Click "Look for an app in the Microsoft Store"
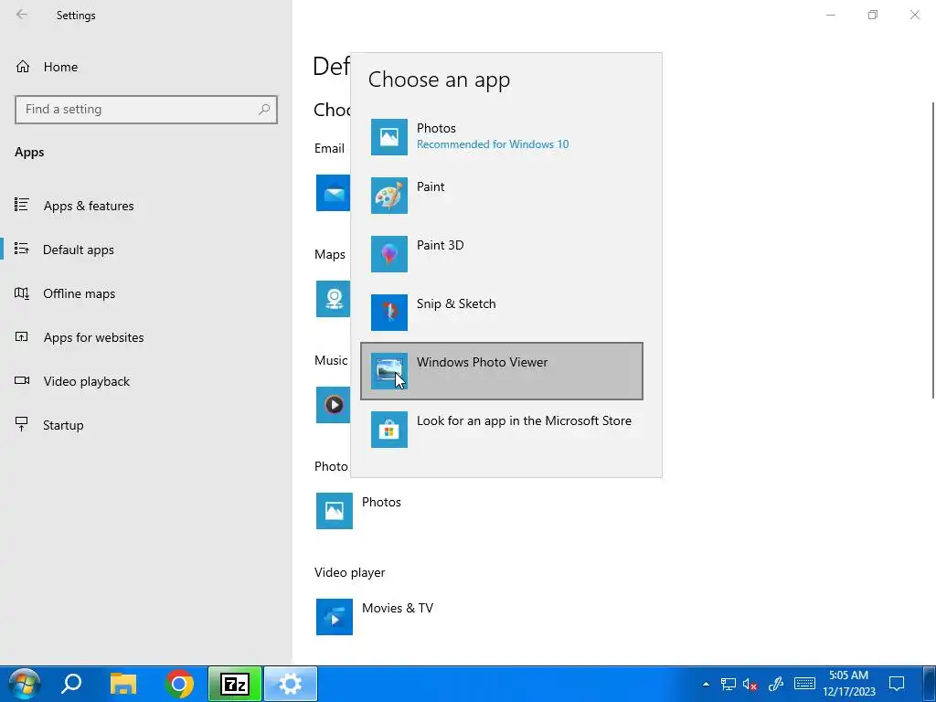Image resolution: width=936 pixels, height=702 pixels. (x=524, y=420)
